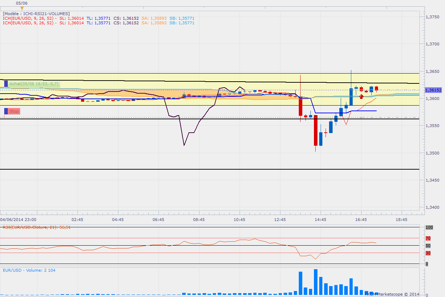Click the 08:45 time axis label
This screenshot has width=445, height=297.
click(x=199, y=220)
